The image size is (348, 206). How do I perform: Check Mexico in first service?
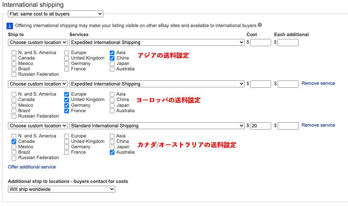[x=14, y=63]
